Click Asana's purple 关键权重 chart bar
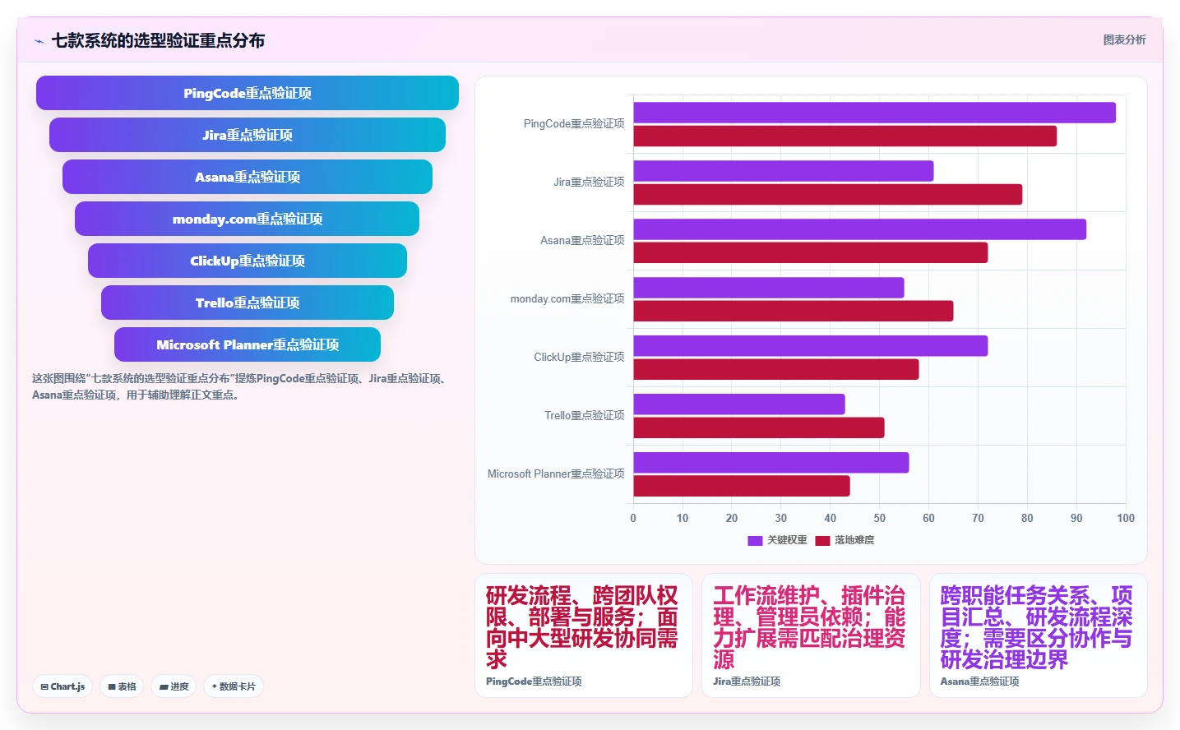Screen dimensions: 1180x730 (859, 229)
